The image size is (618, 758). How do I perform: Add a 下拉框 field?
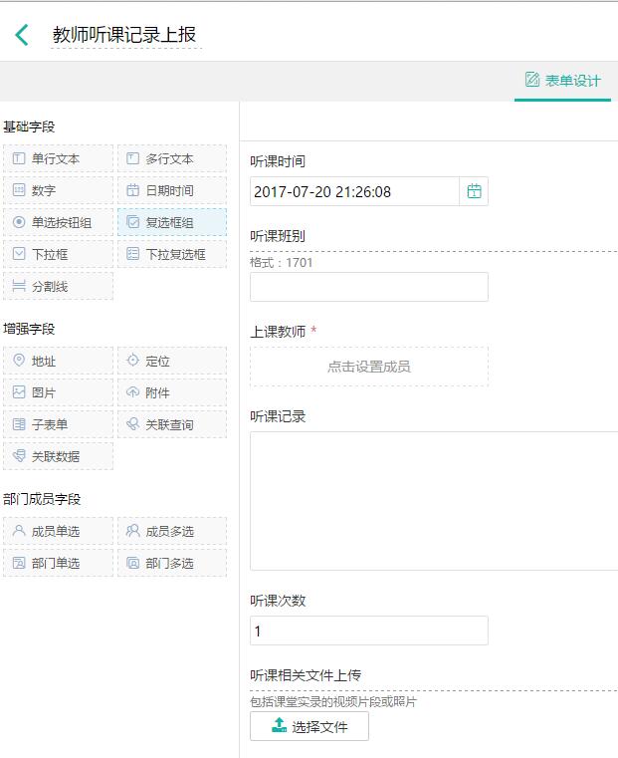(x=58, y=254)
